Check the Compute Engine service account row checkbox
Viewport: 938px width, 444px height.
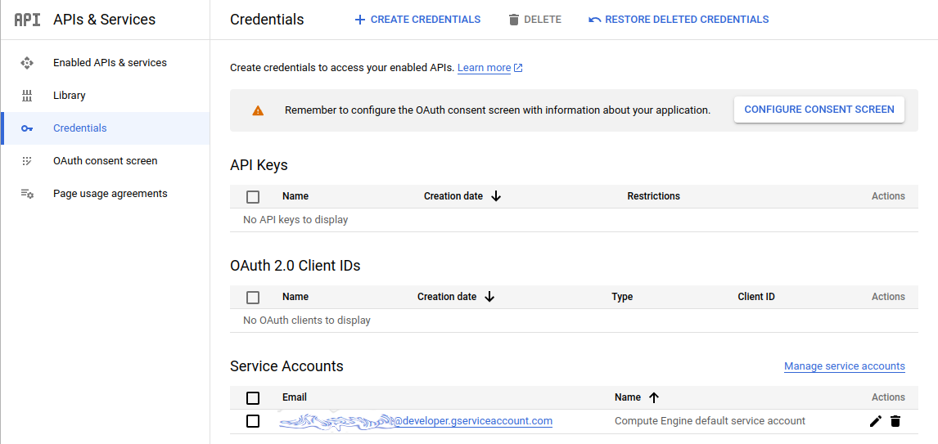point(253,421)
